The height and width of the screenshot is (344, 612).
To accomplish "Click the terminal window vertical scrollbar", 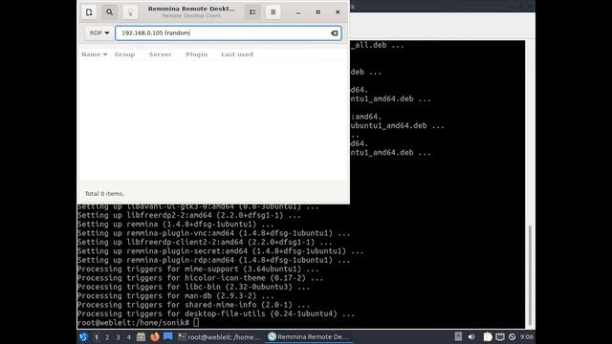I will point(530,275).
